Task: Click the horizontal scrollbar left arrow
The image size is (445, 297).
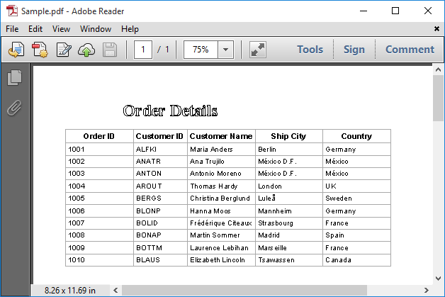Action: tap(116, 290)
